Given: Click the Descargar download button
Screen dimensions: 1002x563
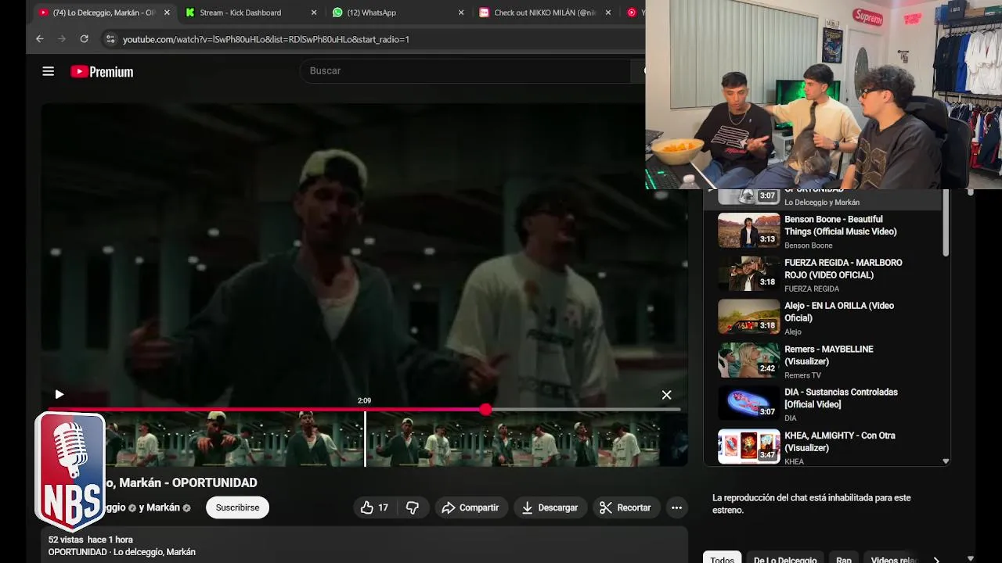Looking at the screenshot, I should [550, 507].
